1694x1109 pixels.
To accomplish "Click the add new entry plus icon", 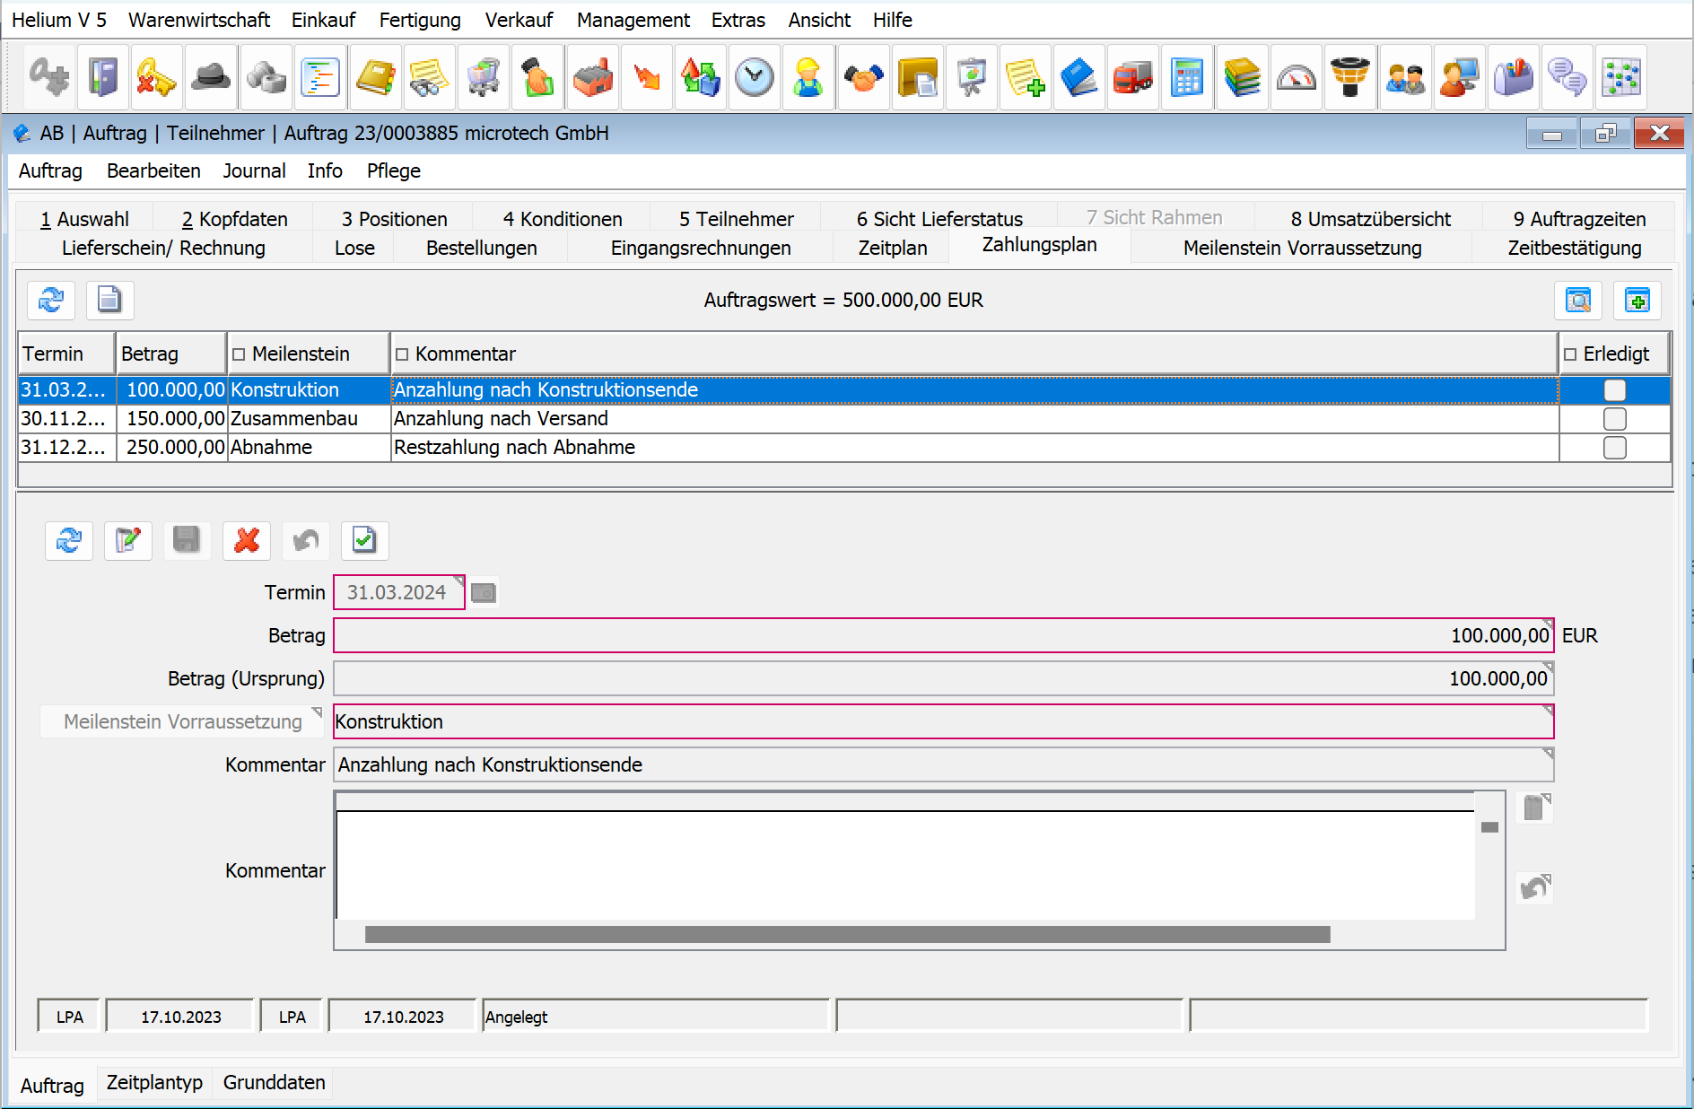I will 1637,301.
